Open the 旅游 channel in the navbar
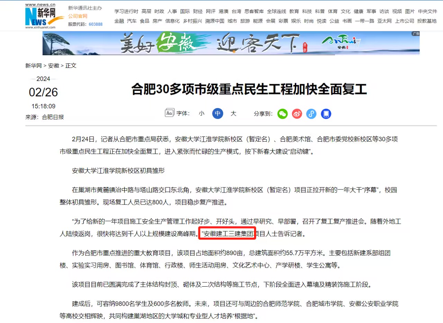The width and height of the screenshot is (443, 323). pyautogui.click(x=245, y=21)
